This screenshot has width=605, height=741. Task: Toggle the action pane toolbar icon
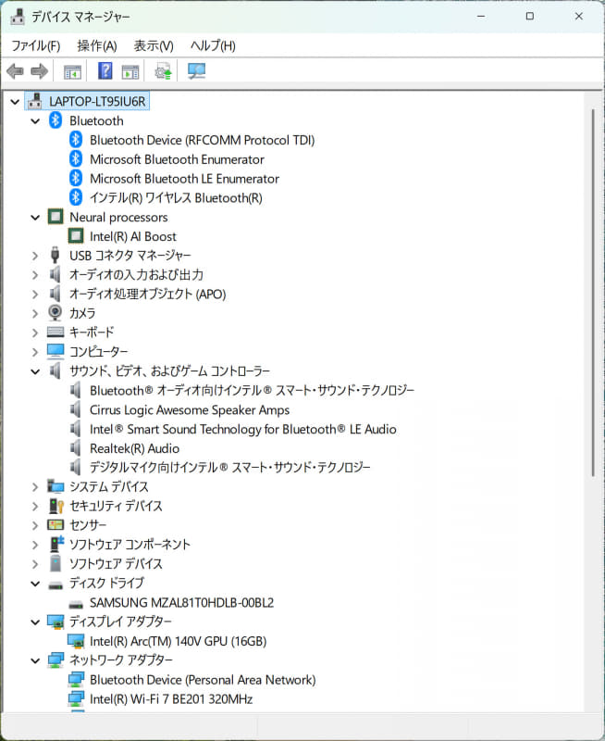[x=130, y=72]
